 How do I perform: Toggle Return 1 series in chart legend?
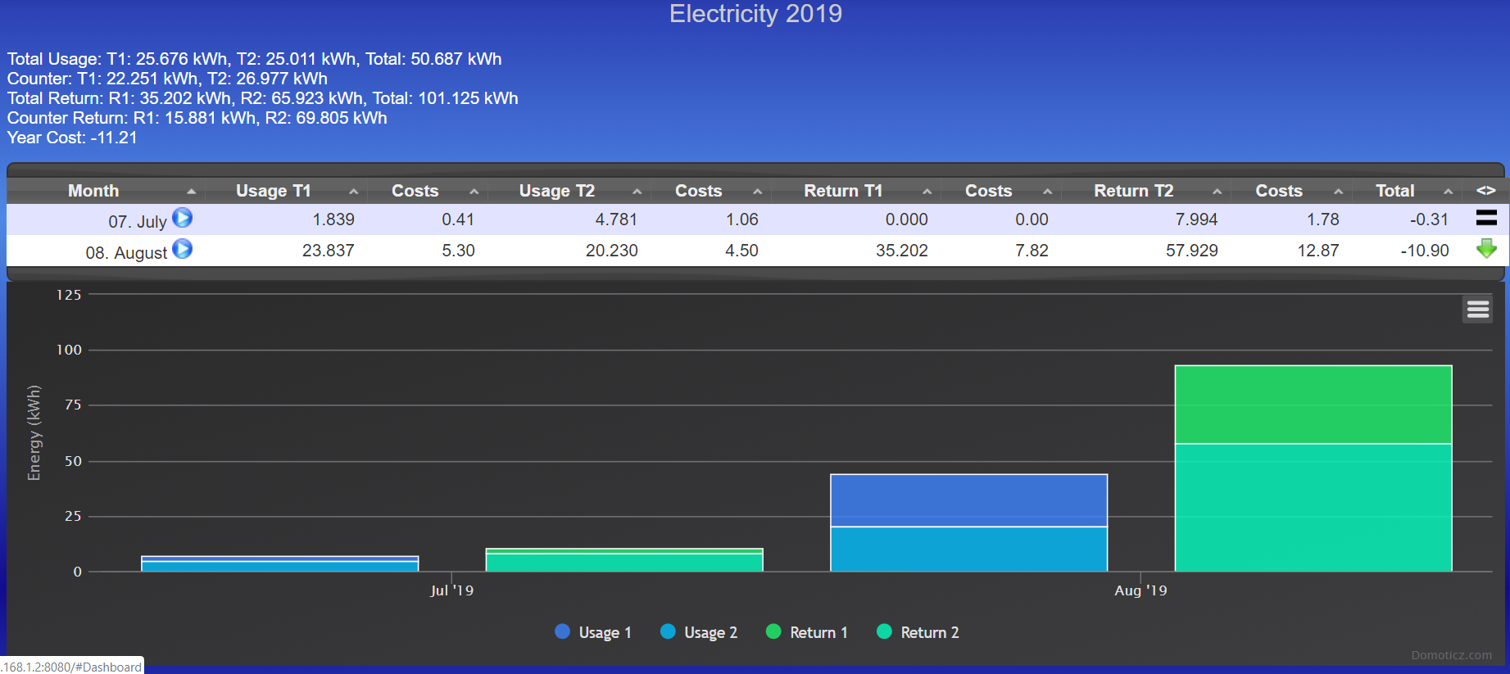807,632
